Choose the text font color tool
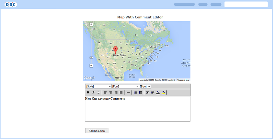This screenshot has width=273, height=139. tap(158, 93)
